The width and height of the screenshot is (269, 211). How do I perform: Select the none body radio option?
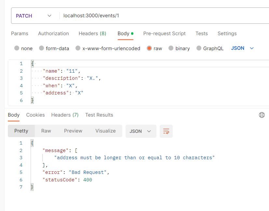point(17,48)
